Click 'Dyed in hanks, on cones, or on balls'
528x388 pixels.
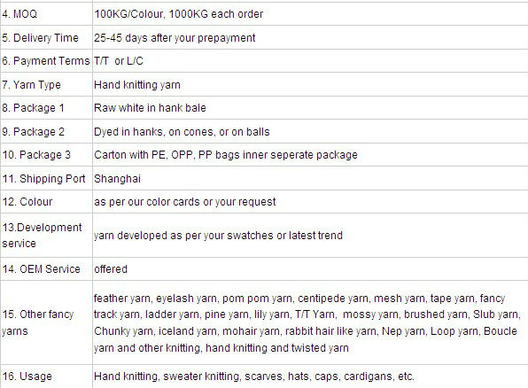coord(182,132)
